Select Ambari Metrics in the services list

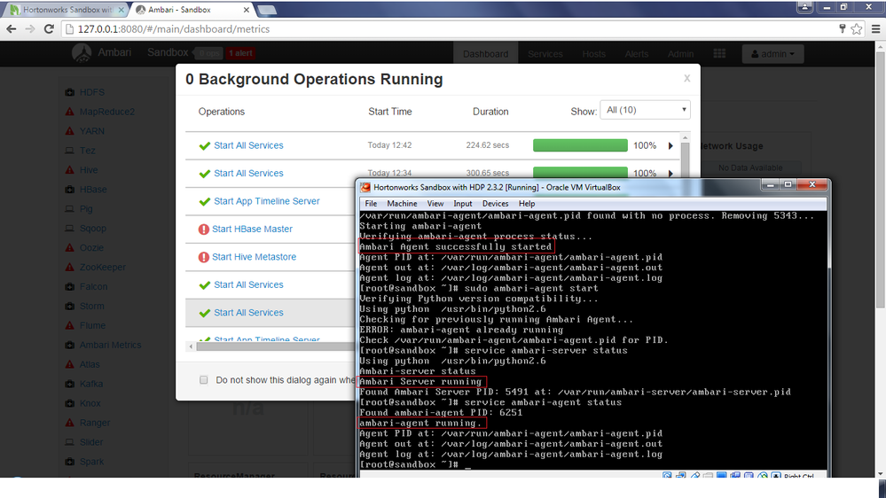click(x=110, y=345)
